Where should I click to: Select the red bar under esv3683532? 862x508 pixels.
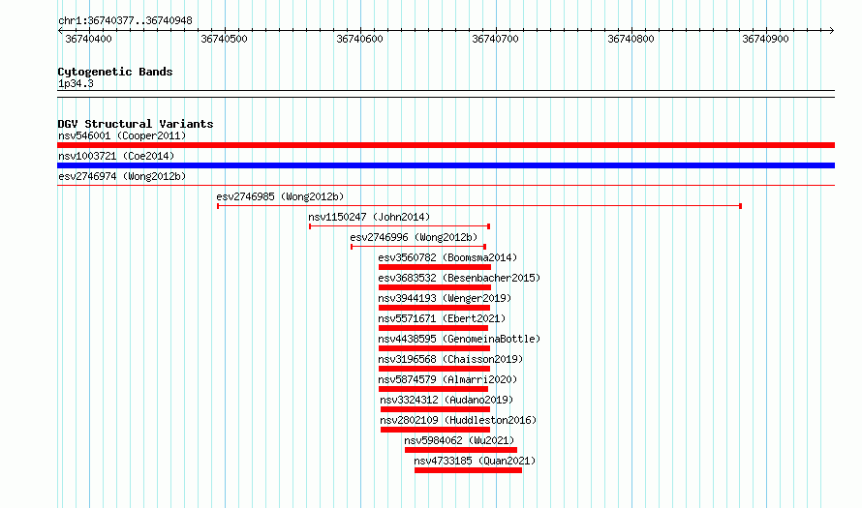tap(434, 287)
